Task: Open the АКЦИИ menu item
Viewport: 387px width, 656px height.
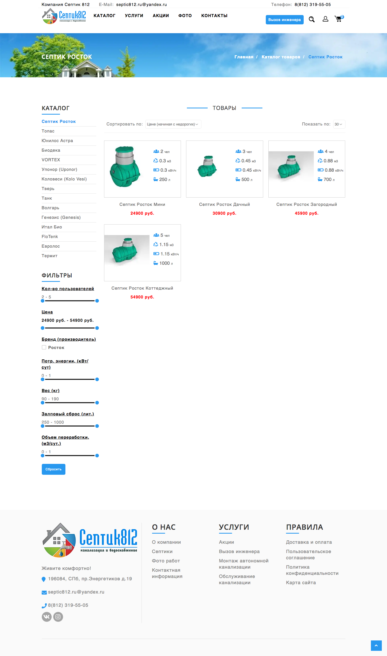Action: 161,16
